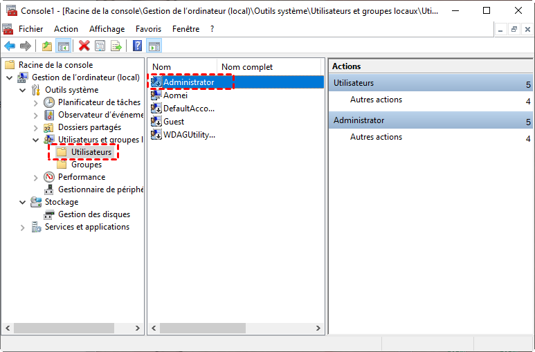Screen dimensions: 535x352
Task: Click the user list scroll left arrow
Action: pyautogui.click(x=154, y=328)
